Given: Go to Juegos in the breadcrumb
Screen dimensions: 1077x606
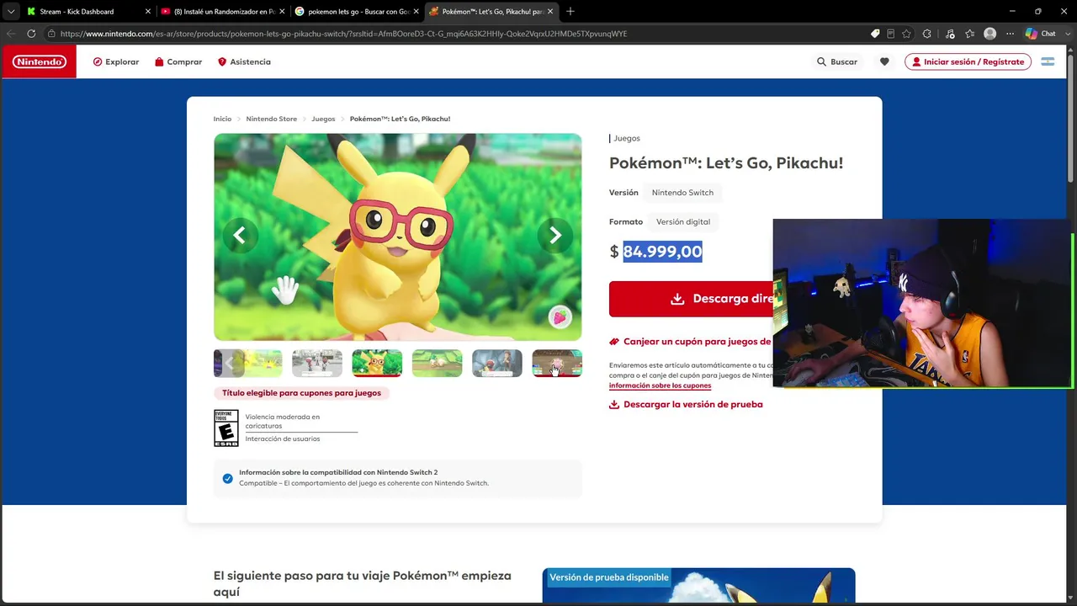Looking at the screenshot, I should click(x=323, y=119).
